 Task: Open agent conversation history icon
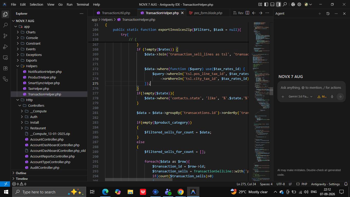(x=328, y=14)
